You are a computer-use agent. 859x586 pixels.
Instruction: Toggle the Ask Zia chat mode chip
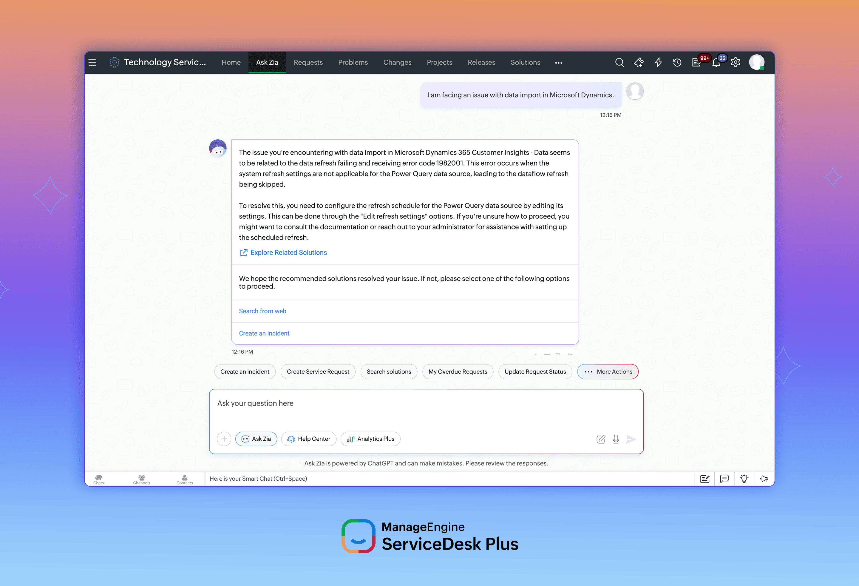point(256,439)
